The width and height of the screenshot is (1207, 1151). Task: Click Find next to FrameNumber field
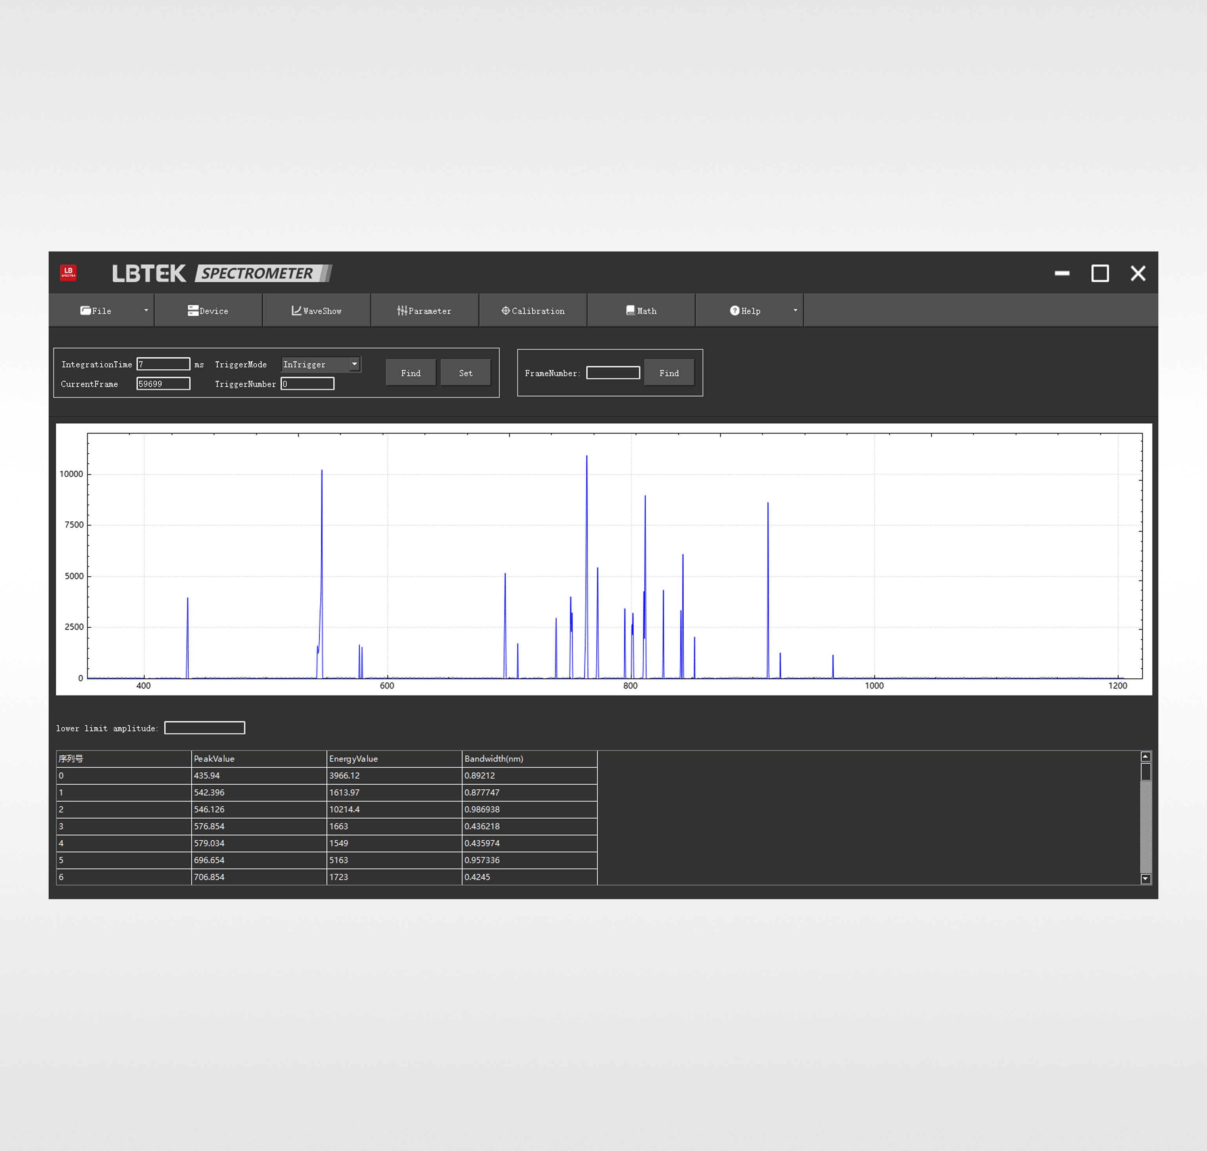point(669,373)
